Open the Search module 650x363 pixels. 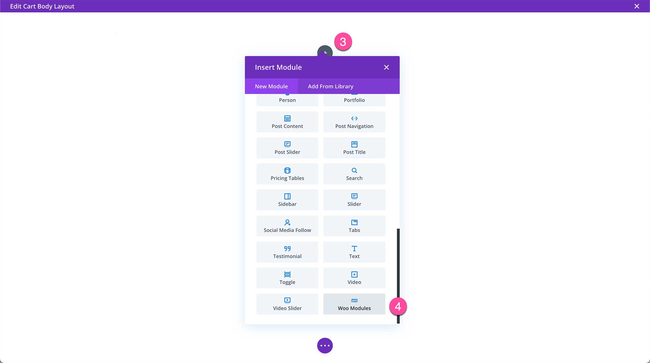tap(354, 174)
